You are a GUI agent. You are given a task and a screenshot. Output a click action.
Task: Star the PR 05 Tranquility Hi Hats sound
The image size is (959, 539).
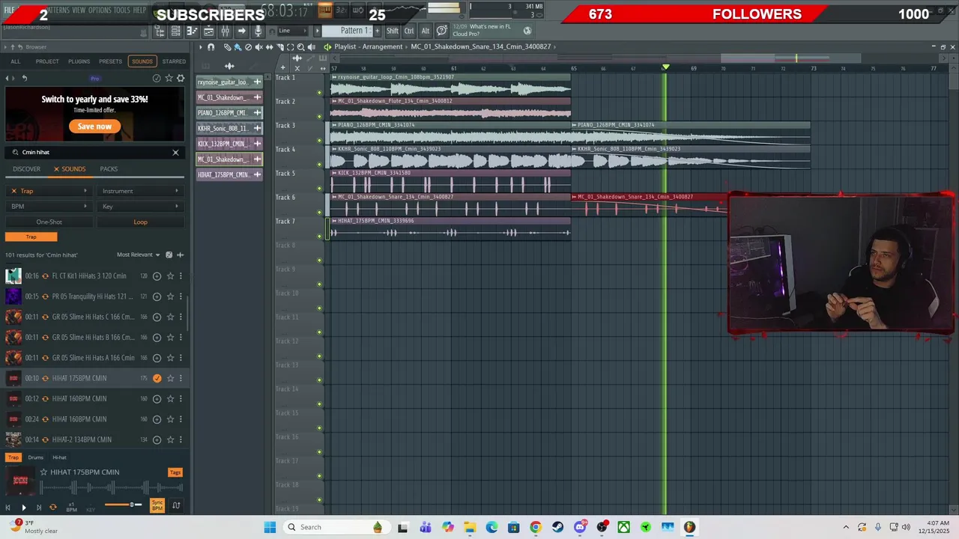(x=170, y=296)
